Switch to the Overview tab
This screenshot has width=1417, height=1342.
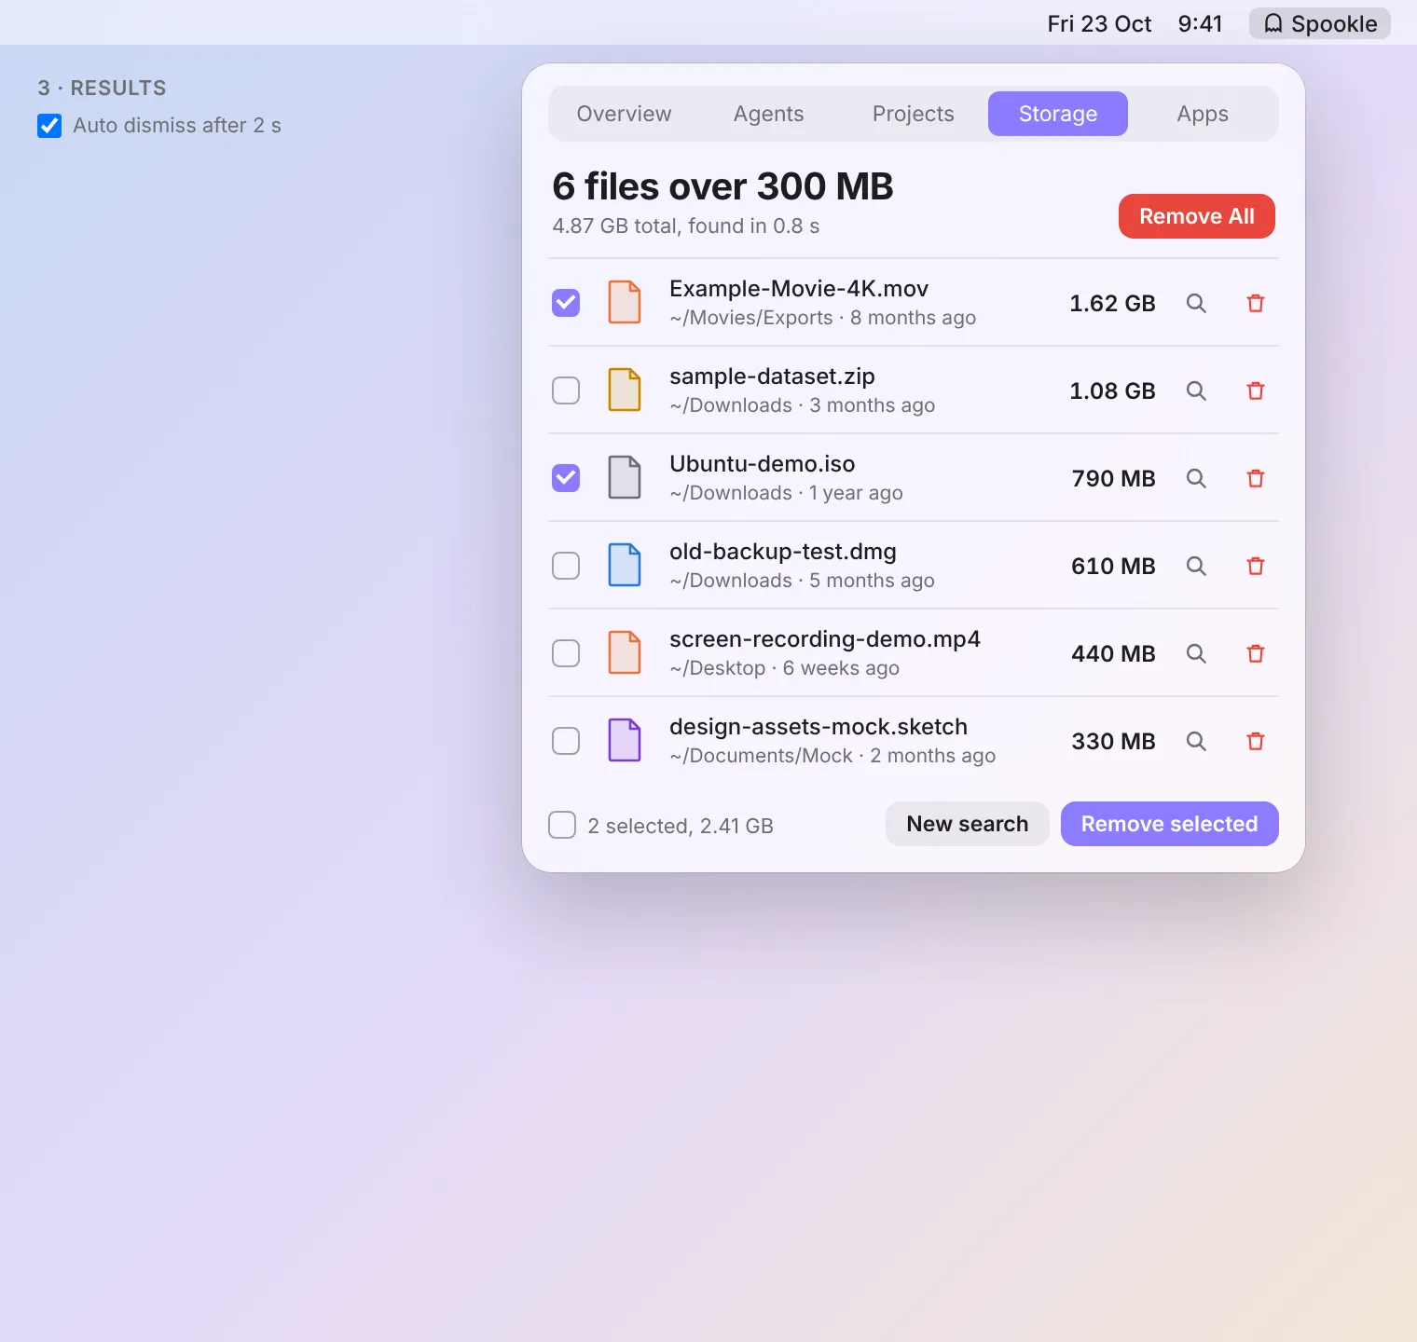point(624,114)
